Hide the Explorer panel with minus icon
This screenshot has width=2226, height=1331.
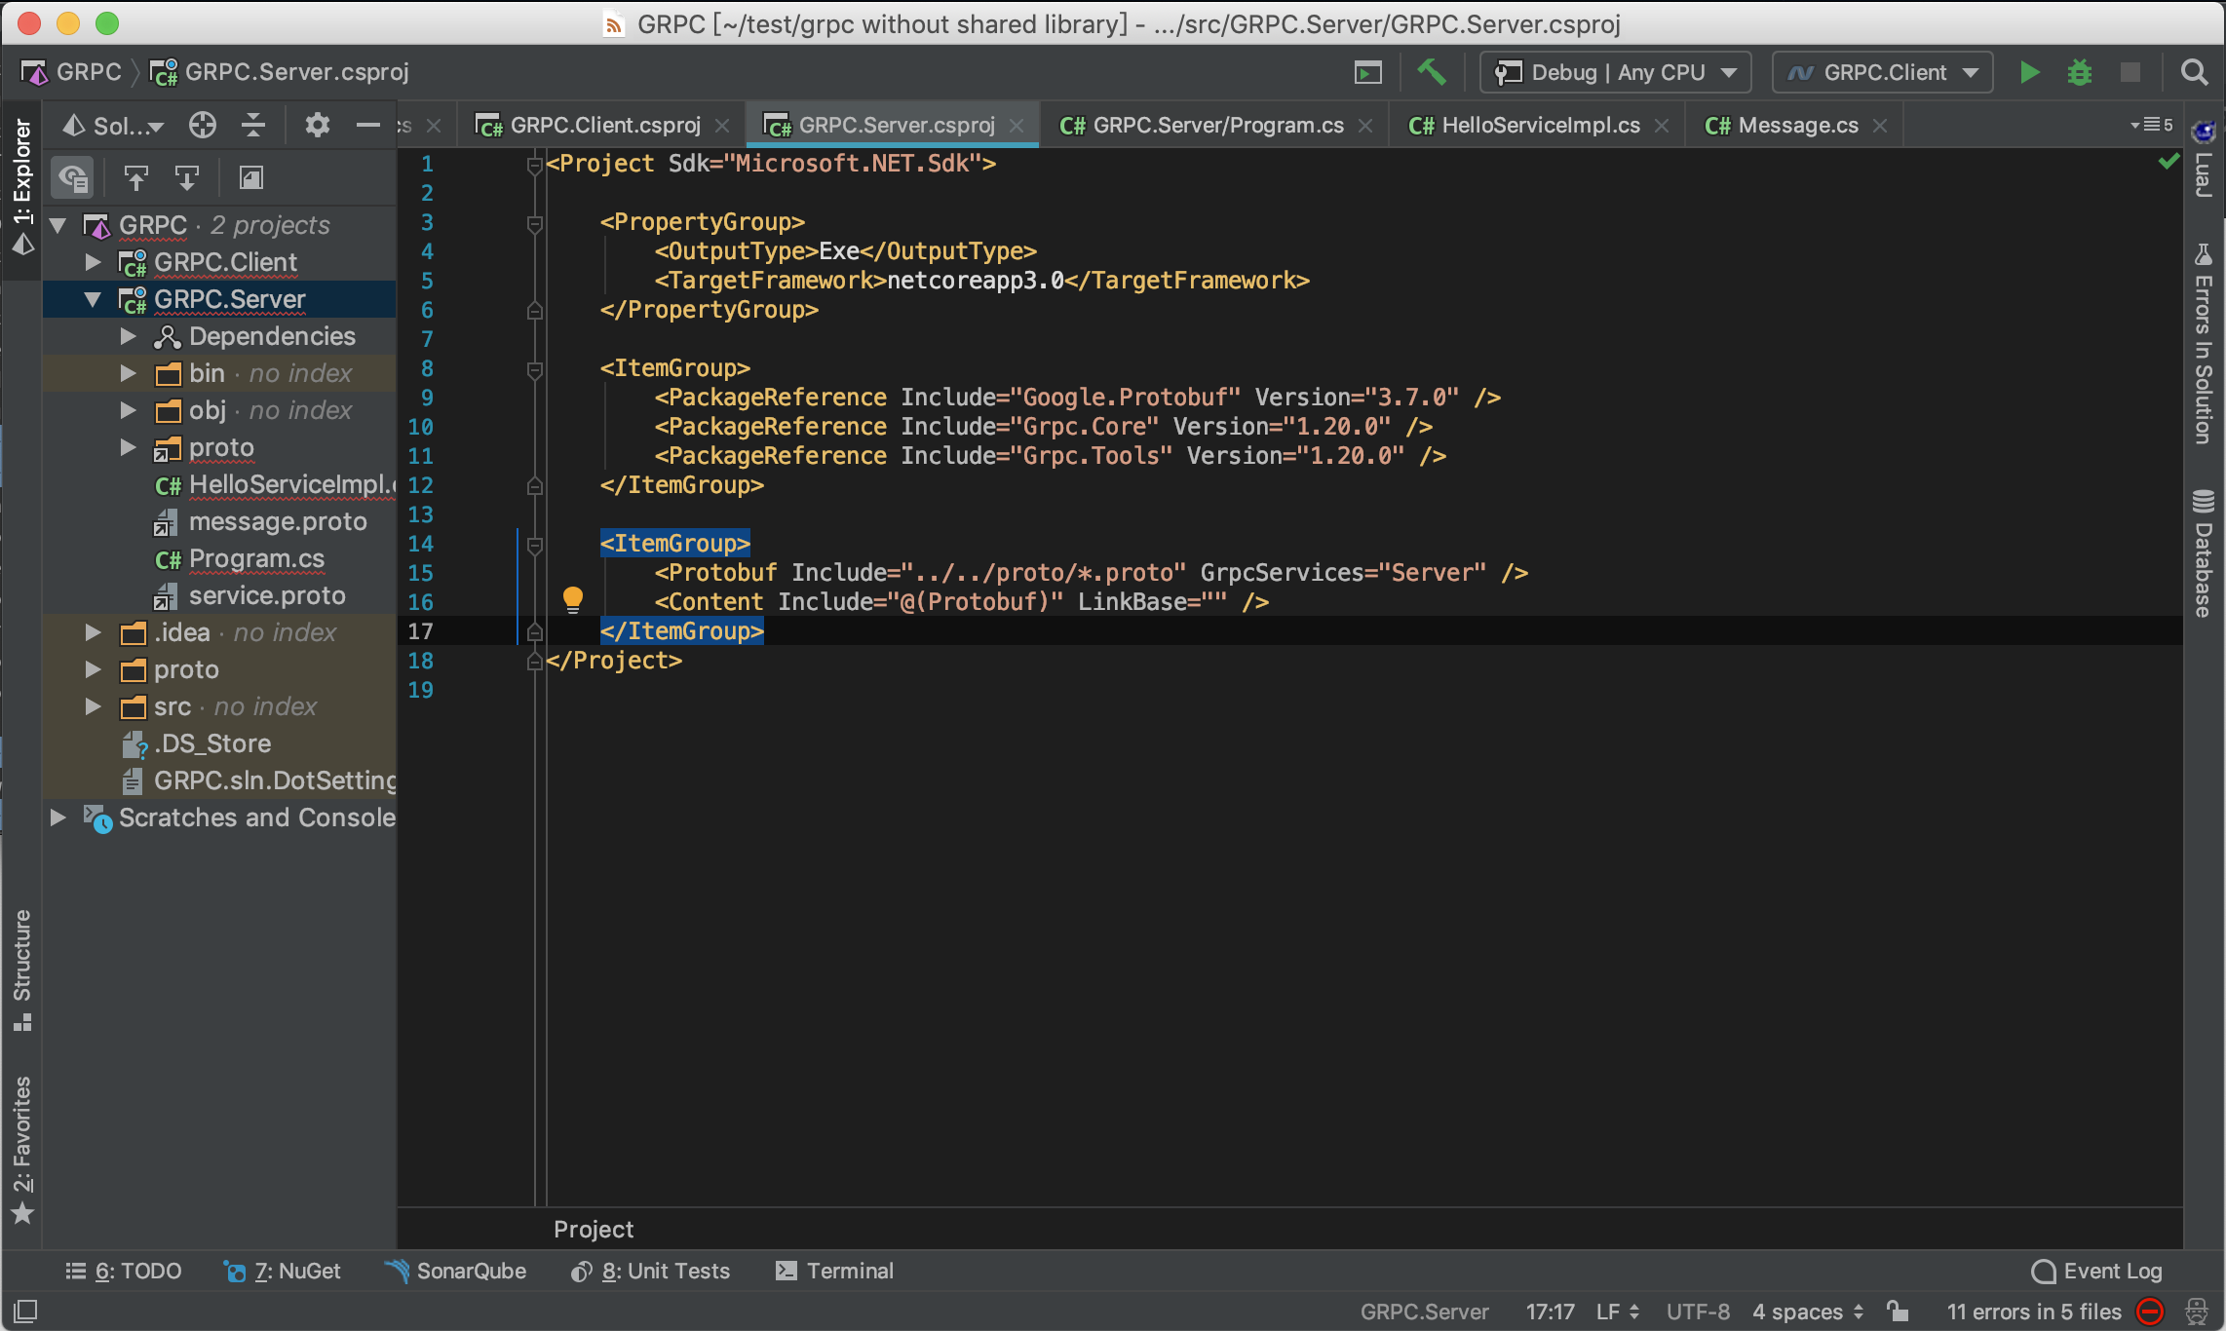367,125
